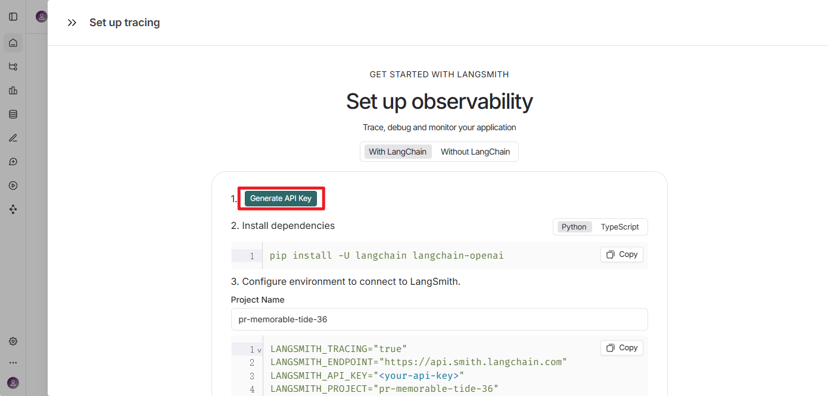Click the LANGSMITH_TRACING="true" line

tap(338, 349)
